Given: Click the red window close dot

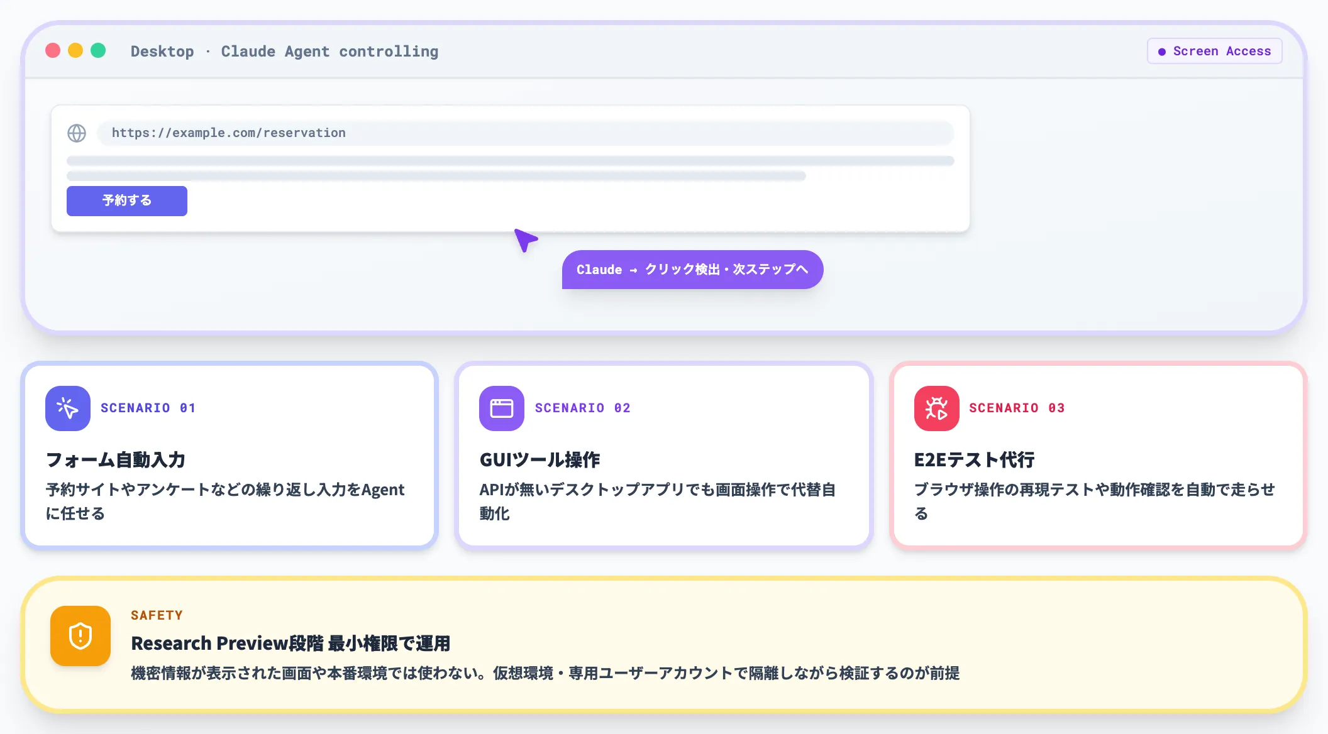Looking at the screenshot, I should [53, 50].
